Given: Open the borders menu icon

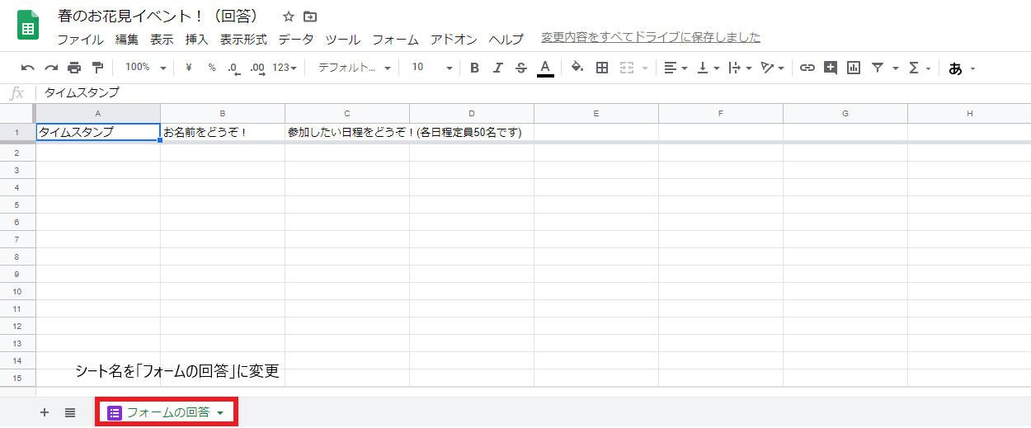Looking at the screenshot, I should coord(602,68).
